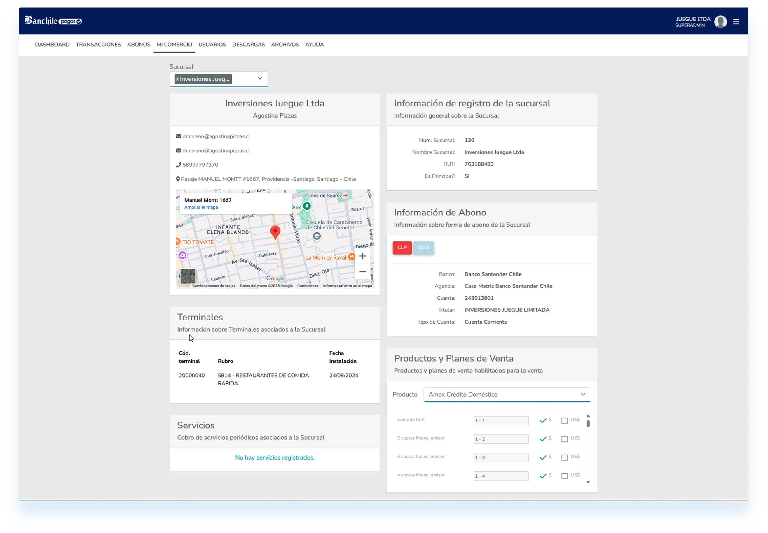
Task: Select the USD currency button
Action: tap(423, 248)
